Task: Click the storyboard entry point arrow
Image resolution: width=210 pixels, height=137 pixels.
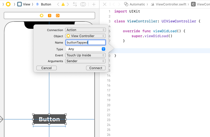Action: tap(2, 119)
